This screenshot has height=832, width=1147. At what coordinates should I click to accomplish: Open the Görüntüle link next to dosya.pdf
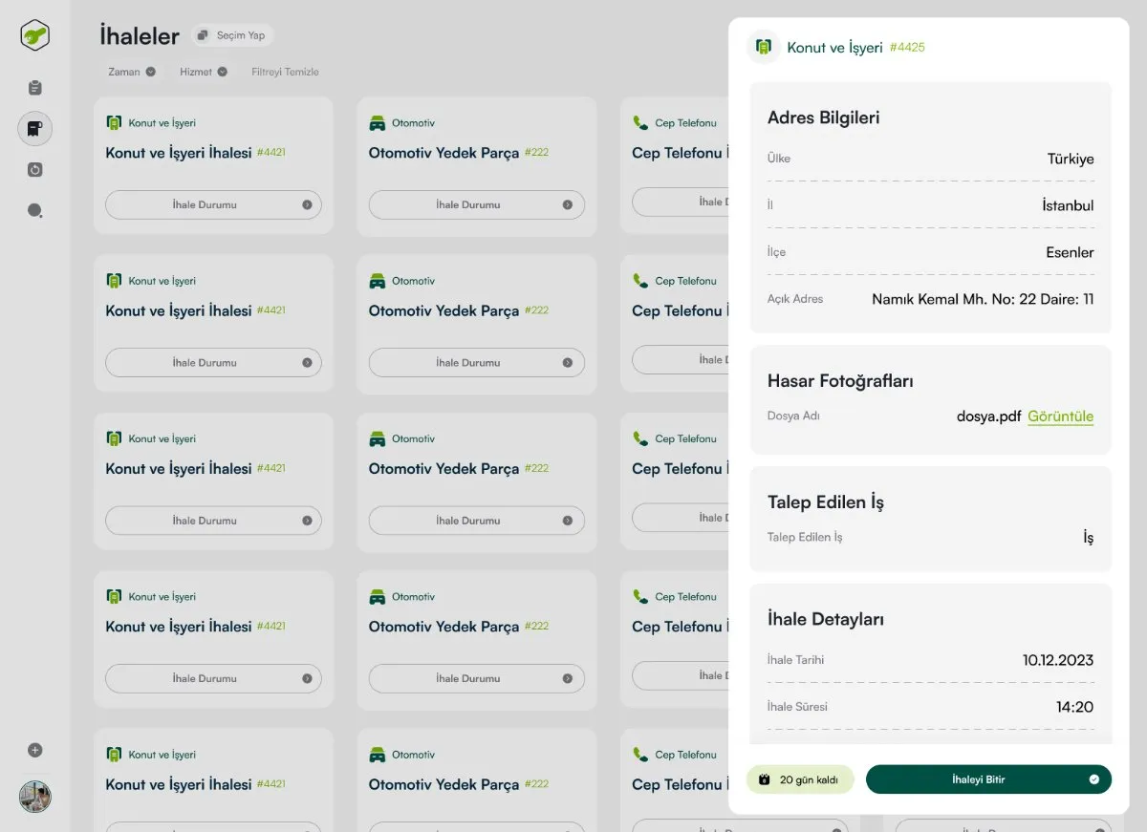pyautogui.click(x=1061, y=416)
